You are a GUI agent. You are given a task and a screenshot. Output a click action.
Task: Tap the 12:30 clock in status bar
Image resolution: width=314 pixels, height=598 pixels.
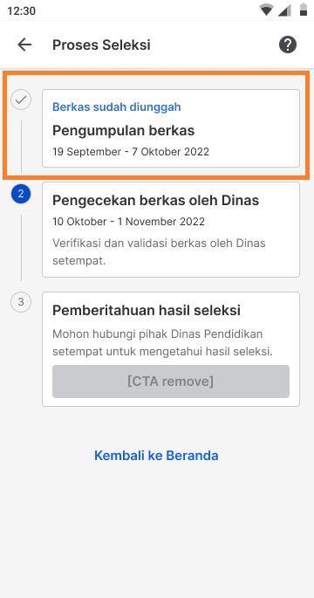coord(21,10)
